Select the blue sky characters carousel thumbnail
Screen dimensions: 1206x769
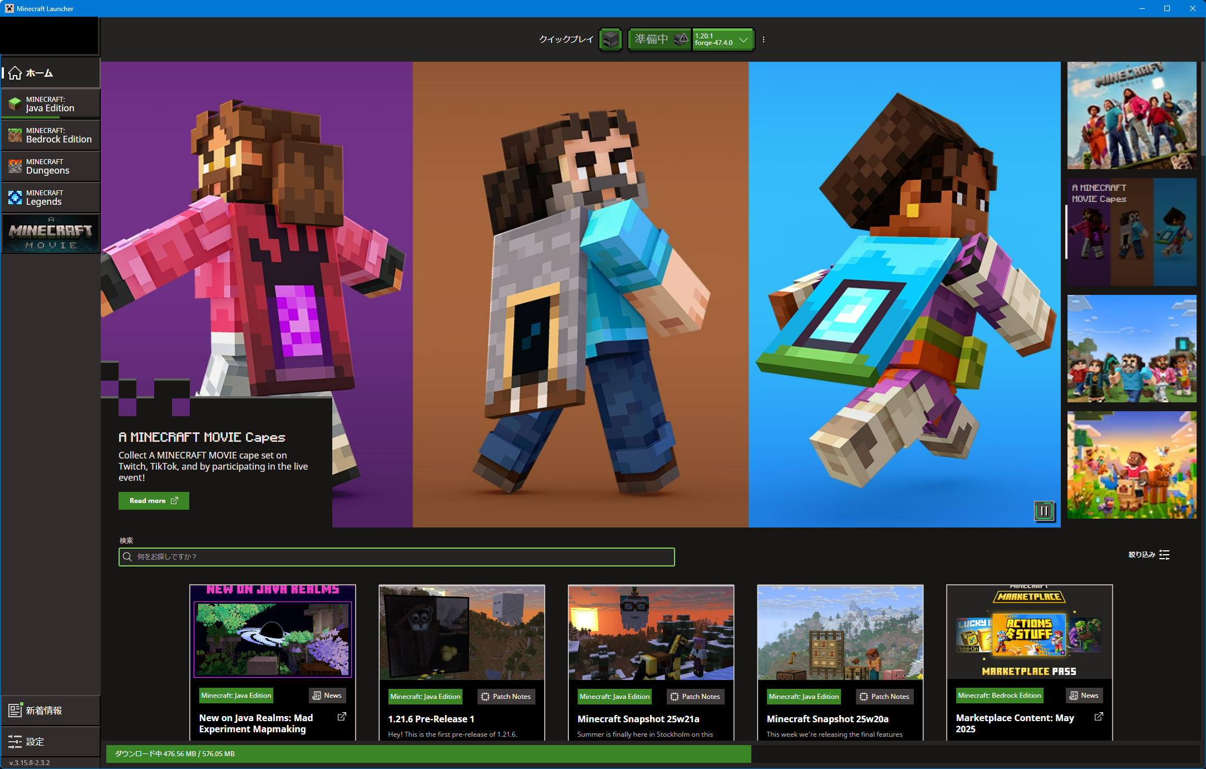1131,349
